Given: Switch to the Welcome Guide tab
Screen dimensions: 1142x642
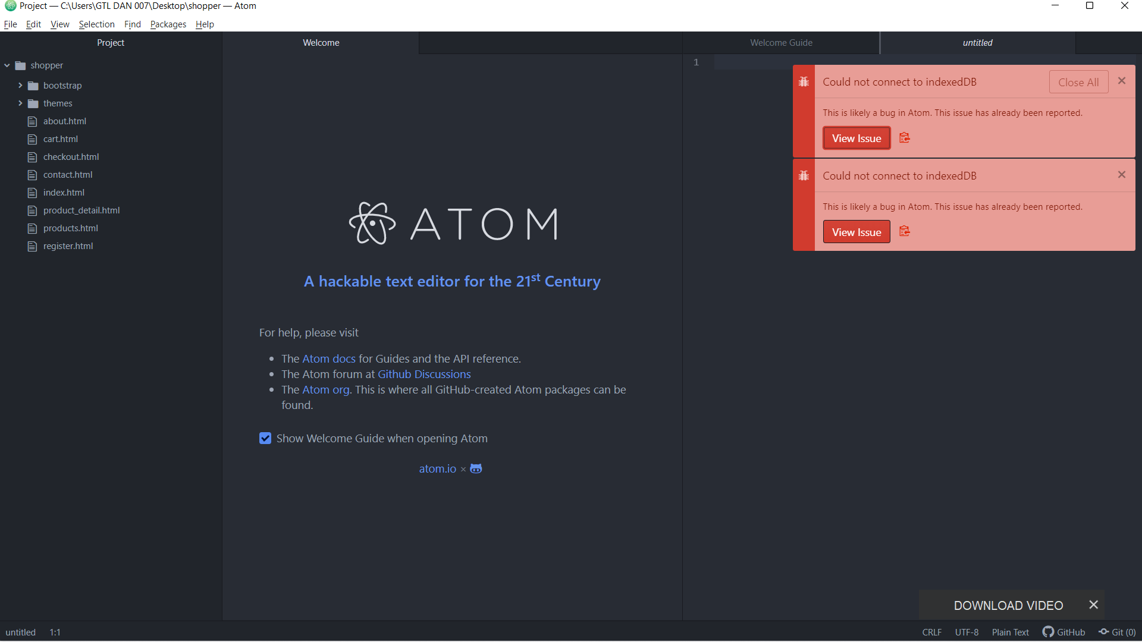Looking at the screenshot, I should [781, 43].
